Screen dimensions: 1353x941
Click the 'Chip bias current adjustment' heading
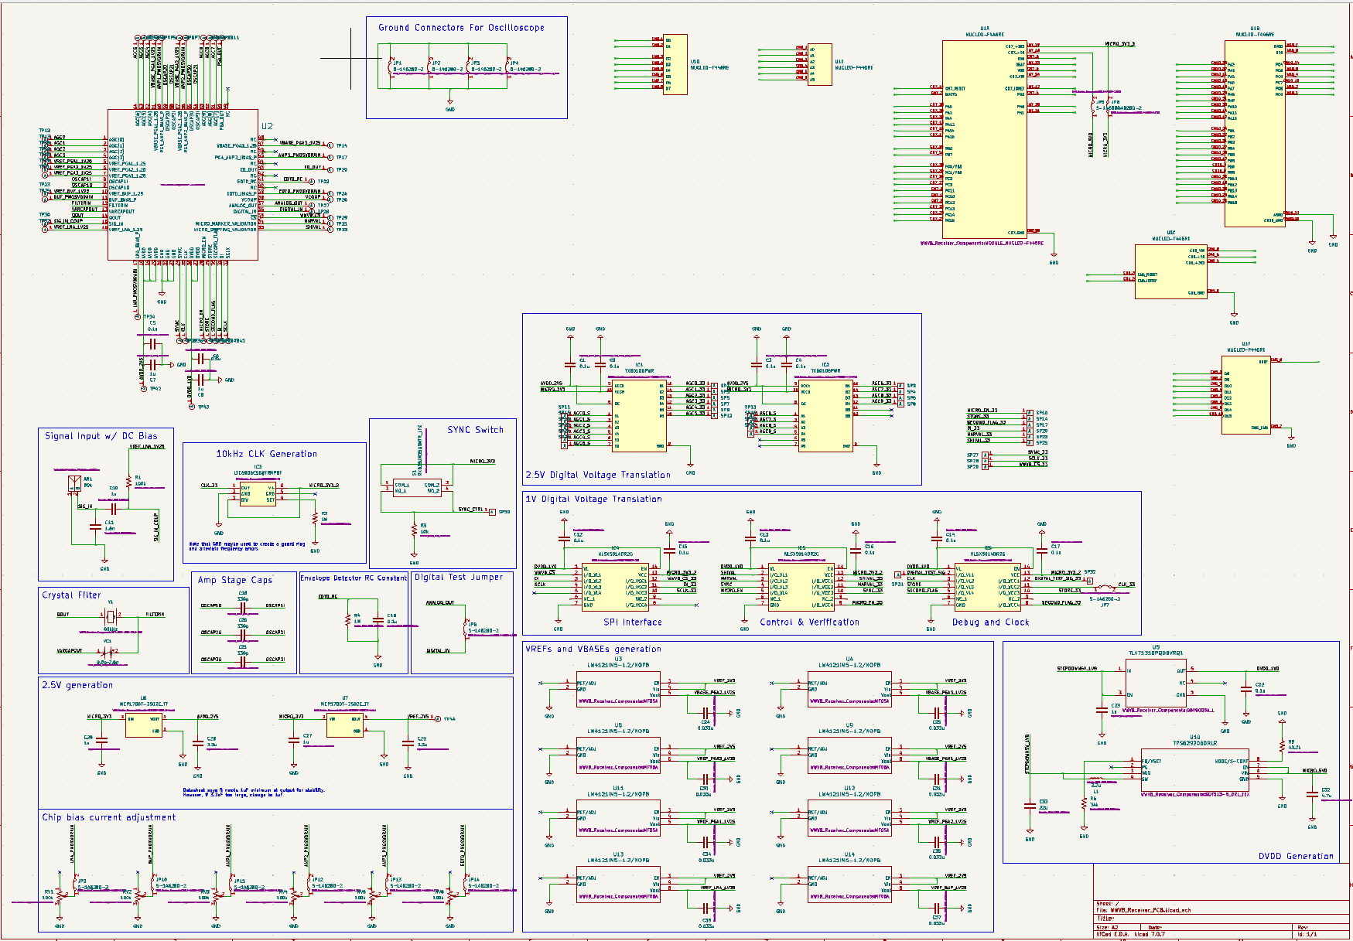pos(109,817)
